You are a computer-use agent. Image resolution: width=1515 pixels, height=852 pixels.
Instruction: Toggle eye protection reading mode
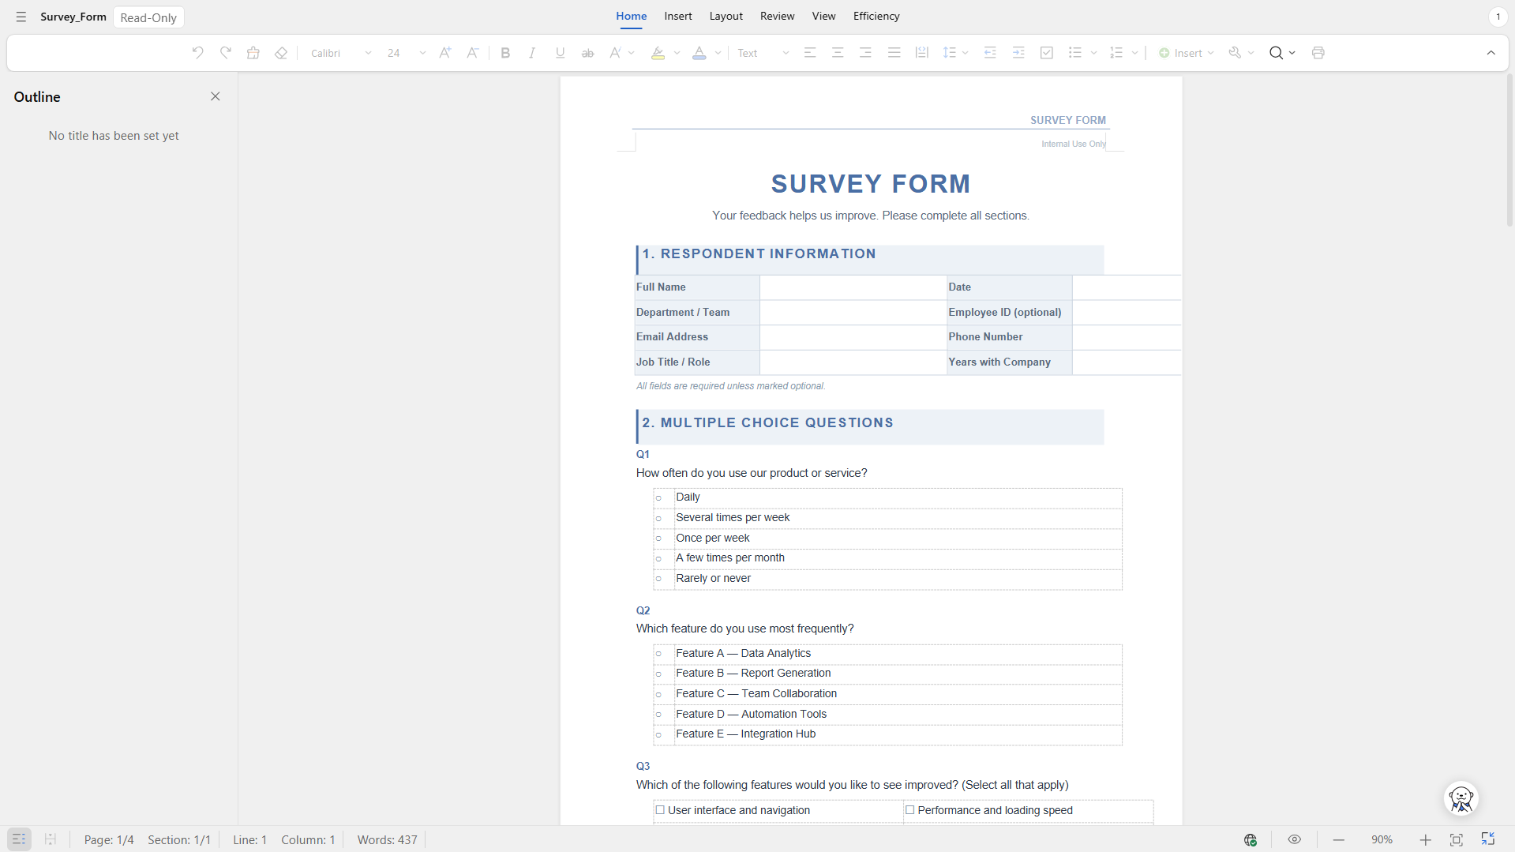point(1294,839)
